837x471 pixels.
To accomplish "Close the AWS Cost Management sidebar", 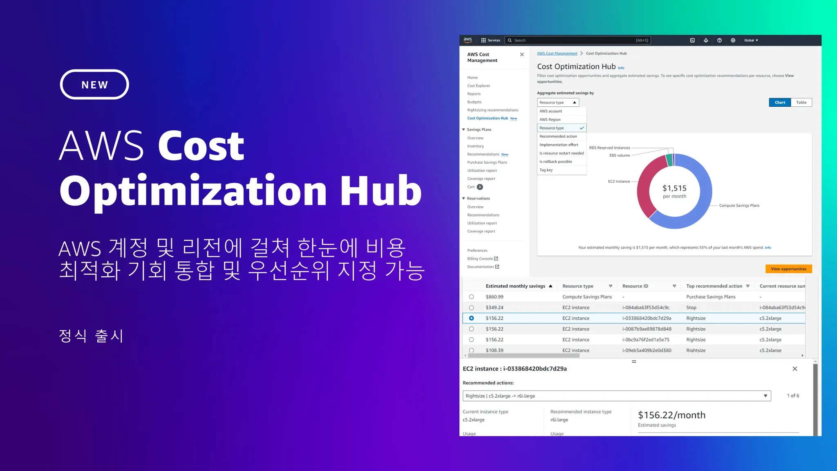I will click(522, 54).
